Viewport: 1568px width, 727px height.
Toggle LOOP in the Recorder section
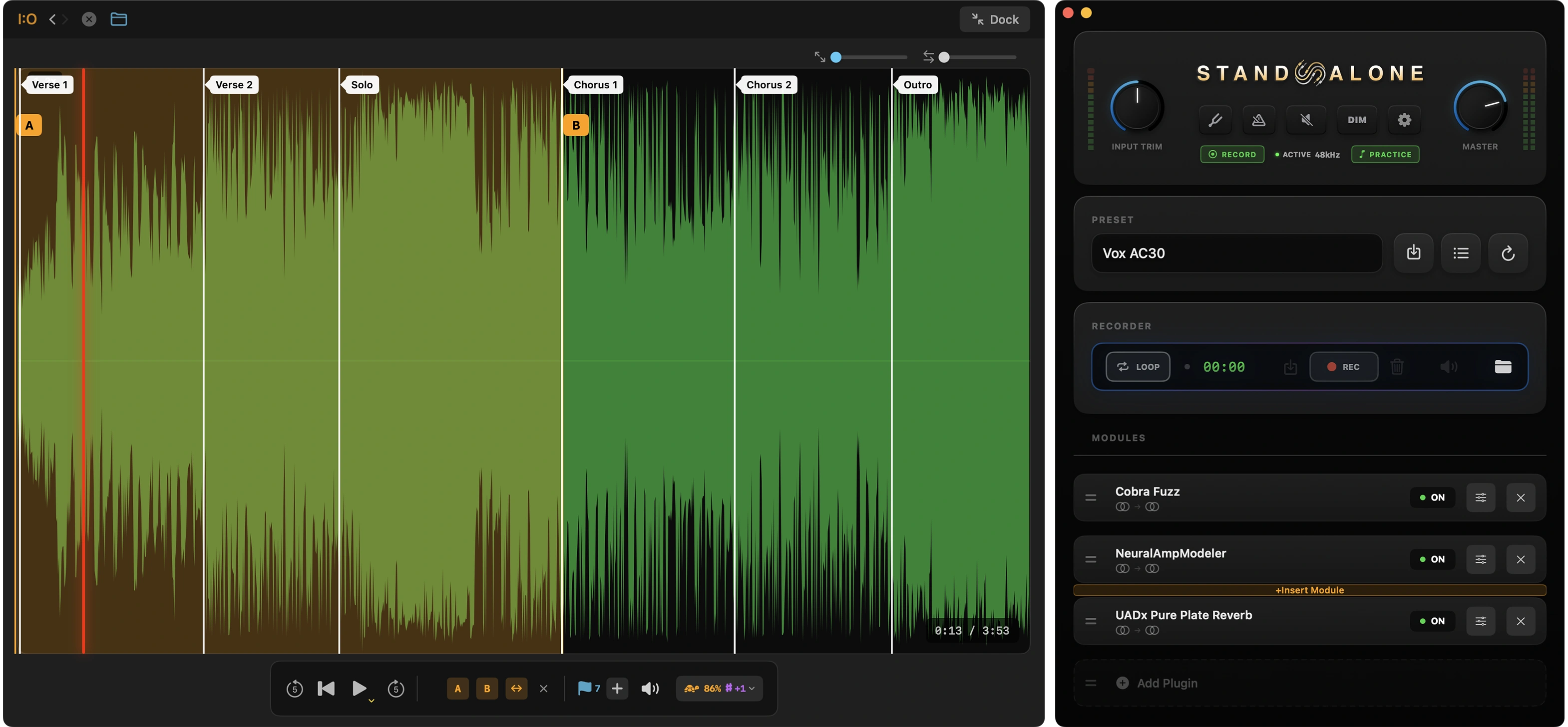(1138, 366)
